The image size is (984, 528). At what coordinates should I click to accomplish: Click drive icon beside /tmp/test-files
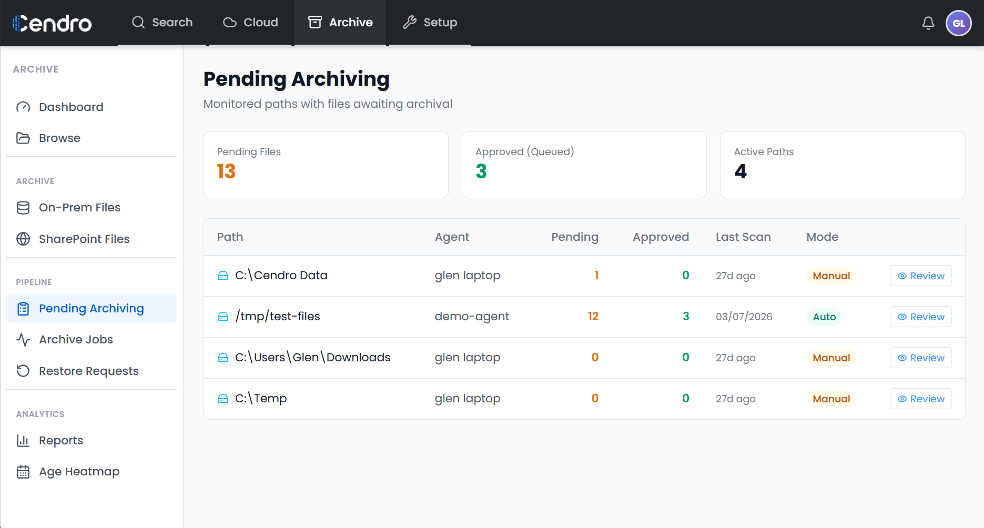(x=223, y=317)
